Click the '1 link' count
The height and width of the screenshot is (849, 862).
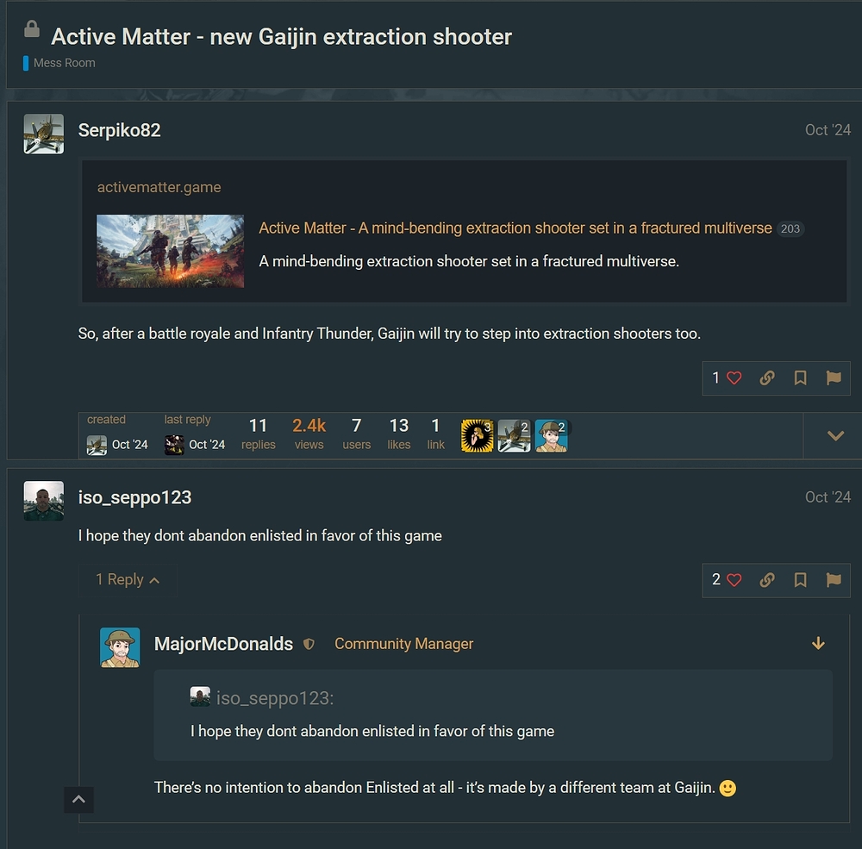click(x=435, y=434)
